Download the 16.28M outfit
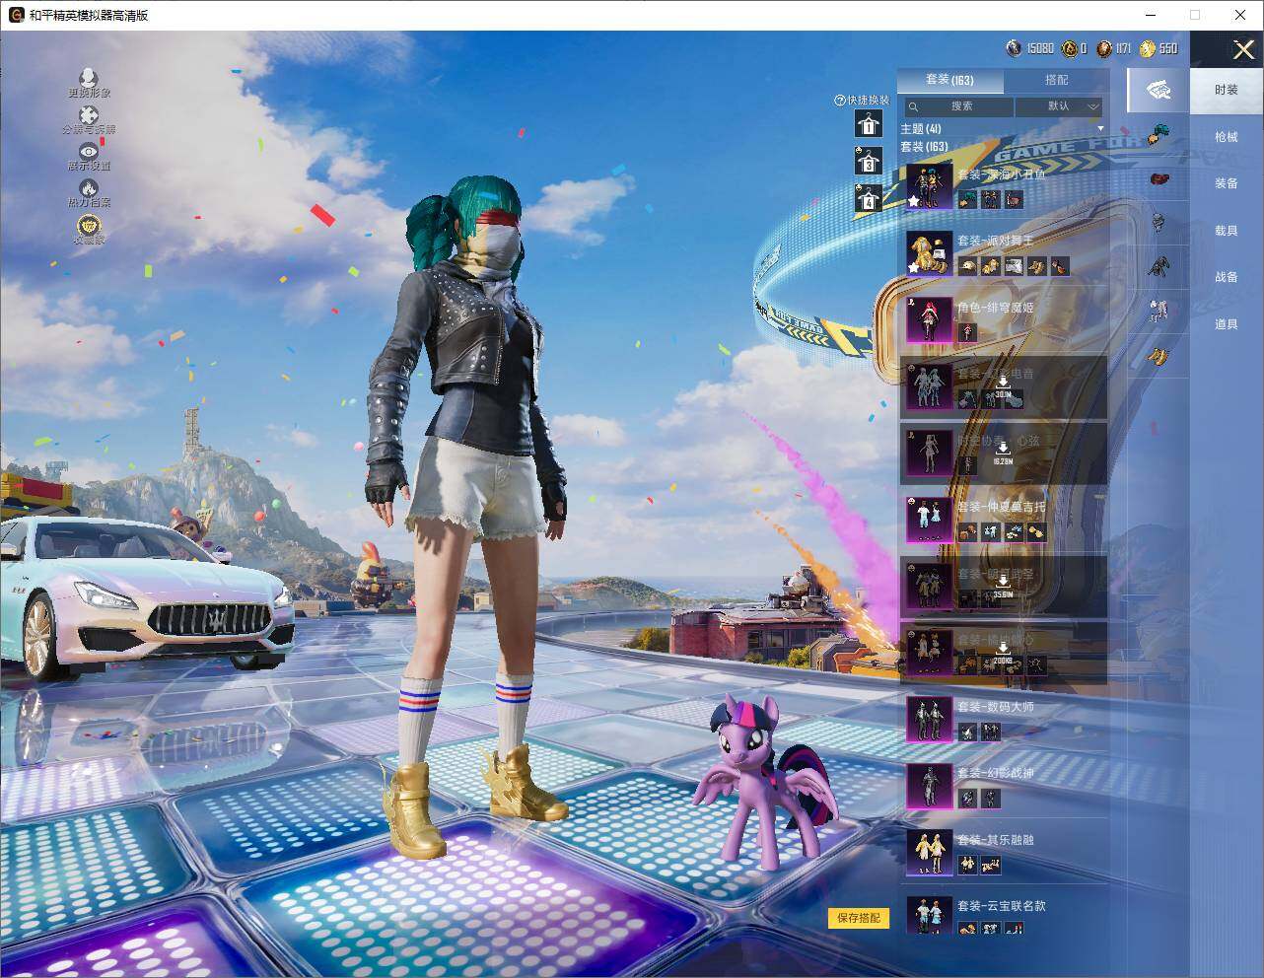 pyautogui.click(x=1003, y=453)
